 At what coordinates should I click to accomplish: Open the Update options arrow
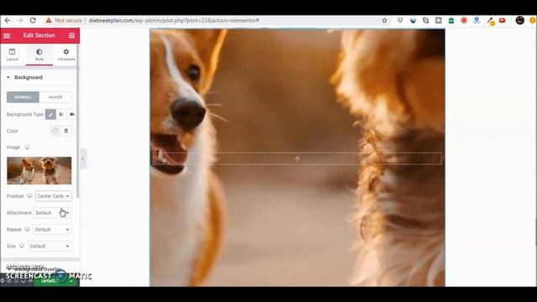[x=71, y=281]
